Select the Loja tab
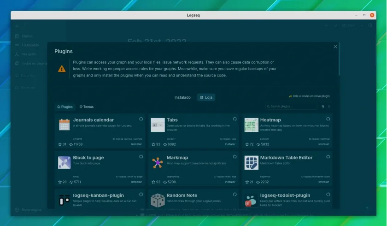 click(x=206, y=97)
